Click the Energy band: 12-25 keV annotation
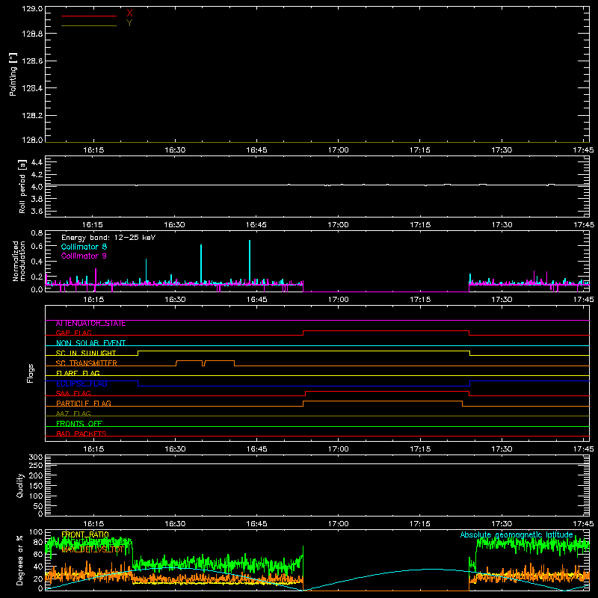This screenshot has width=598, height=598. pyautogui.click(x=108, y=238)
